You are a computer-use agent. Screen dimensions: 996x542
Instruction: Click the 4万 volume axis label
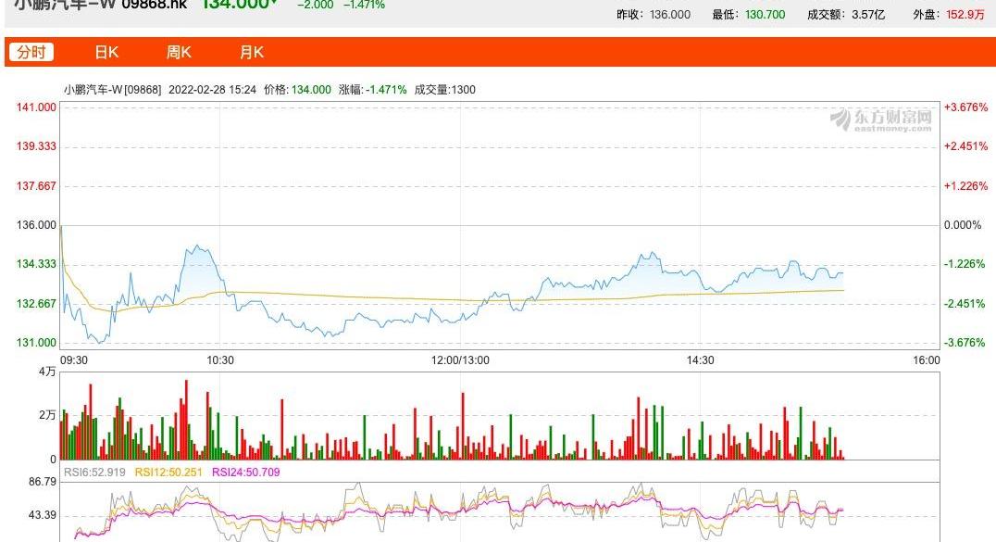pyautogui.click(x=47, y=372)
